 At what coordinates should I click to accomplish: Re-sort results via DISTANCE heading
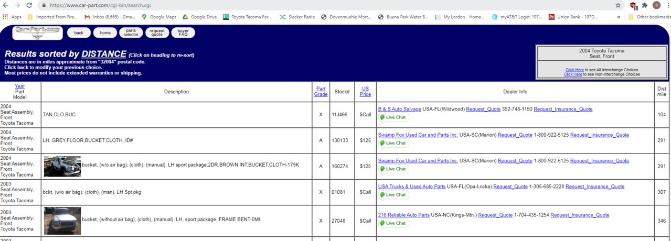pos(104,54)
